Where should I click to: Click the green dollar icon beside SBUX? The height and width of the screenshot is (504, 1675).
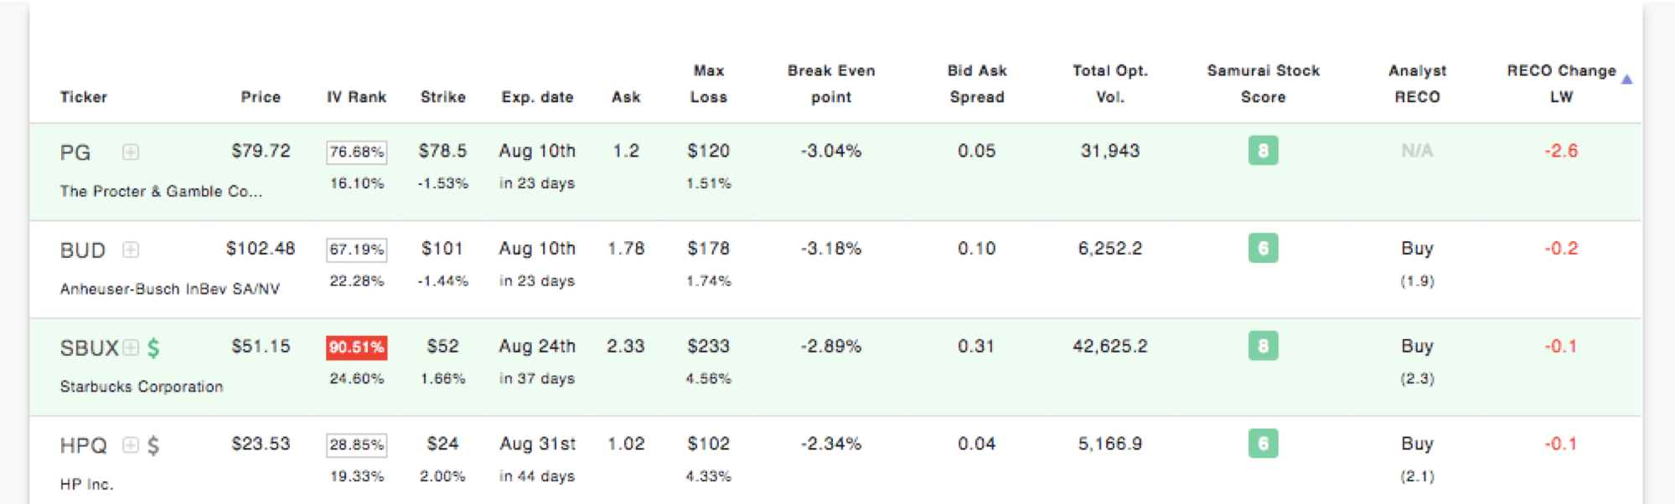[x=153, y=347]
